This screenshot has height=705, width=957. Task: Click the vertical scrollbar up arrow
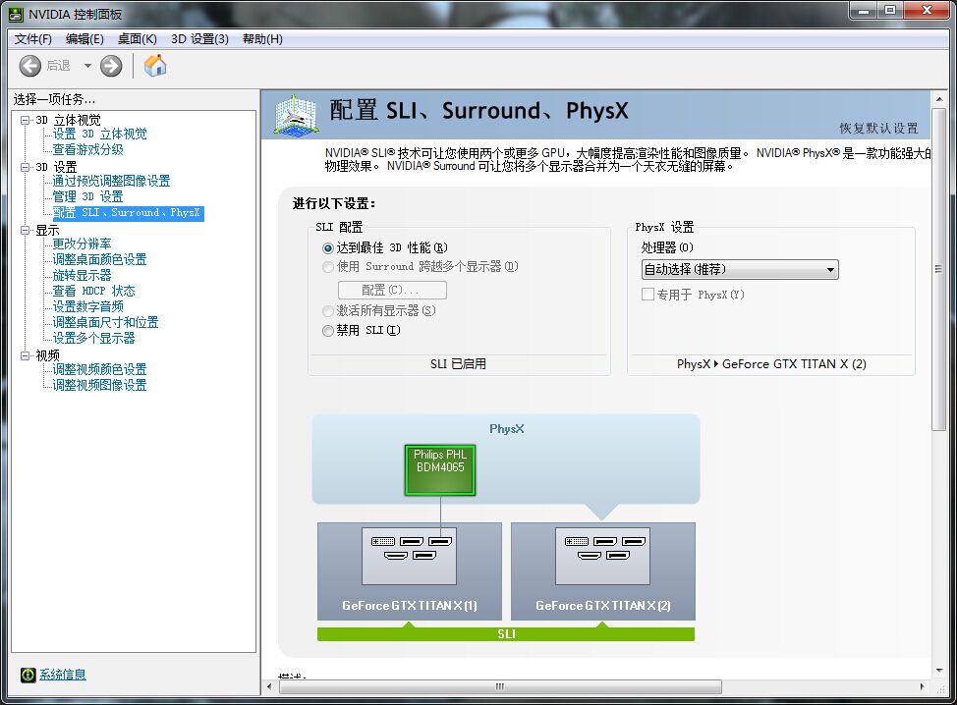939,99
